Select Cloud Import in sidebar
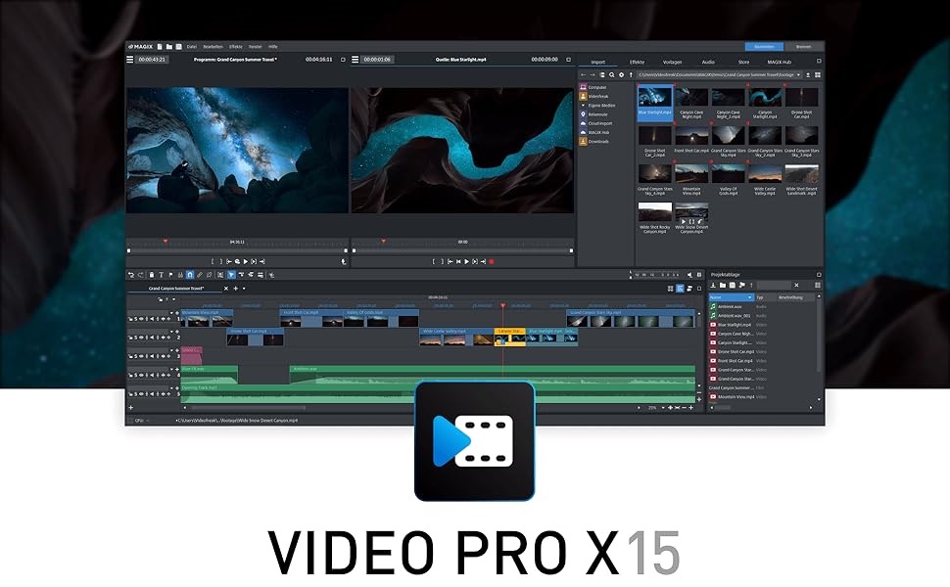 [596, 123]
